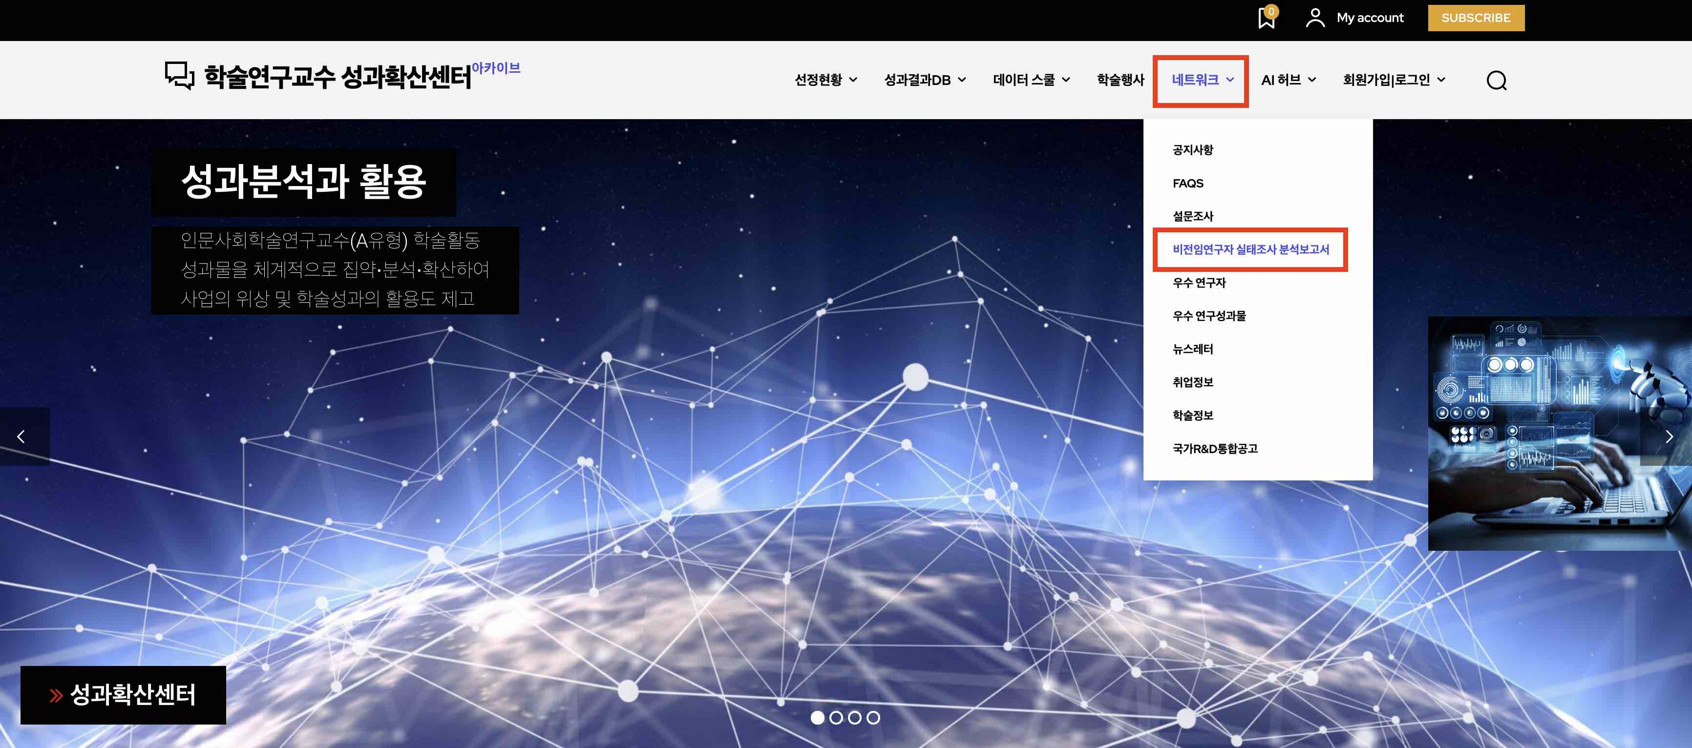1692x748 pixels.
Task: Advance to the next slide arrow
Action: (1669, 436)
